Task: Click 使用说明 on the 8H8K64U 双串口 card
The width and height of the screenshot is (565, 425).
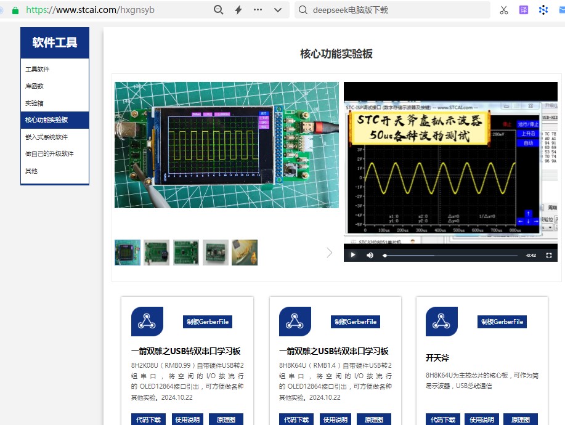Action: point(335,419)
